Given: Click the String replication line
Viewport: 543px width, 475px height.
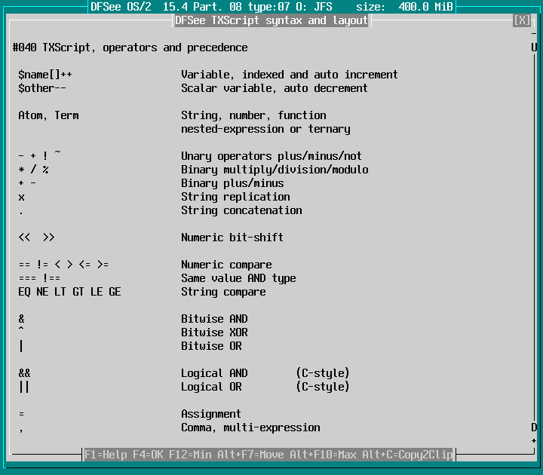Looking at the screenshot, I should tap(235, 197).
